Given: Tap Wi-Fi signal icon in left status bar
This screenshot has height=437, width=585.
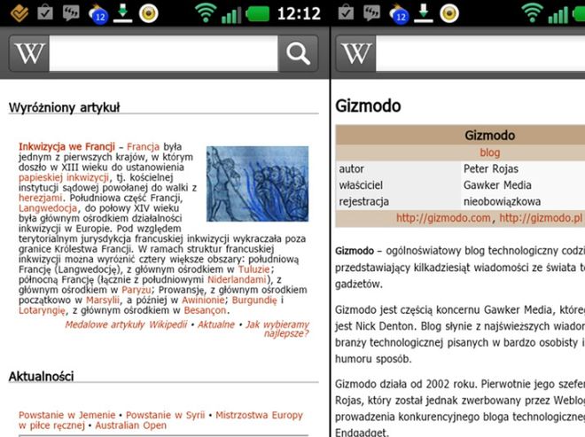Looking at the screenshot, I should (206, 13).
